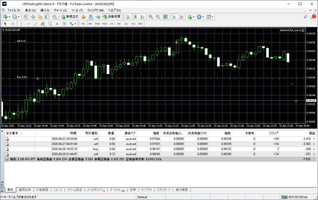This screenshot has width=318, height=200.
Task: Select the text label tool (A)
Action: (57, 24)
